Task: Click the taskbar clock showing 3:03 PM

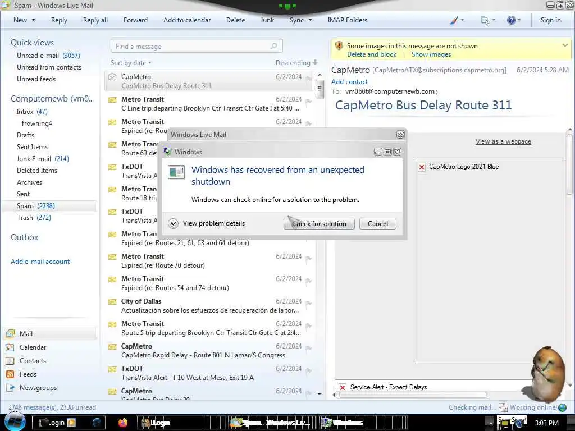Action: click(x=546, y=423)
